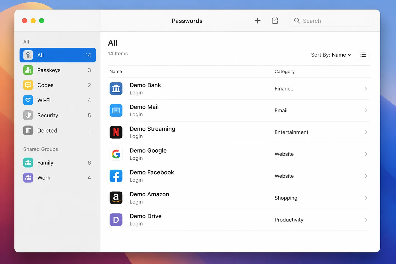Image resolution: width=396 pixels, height=264 pixels.
Task: Click the Demo Drive D icon
Action: (116, 220)
